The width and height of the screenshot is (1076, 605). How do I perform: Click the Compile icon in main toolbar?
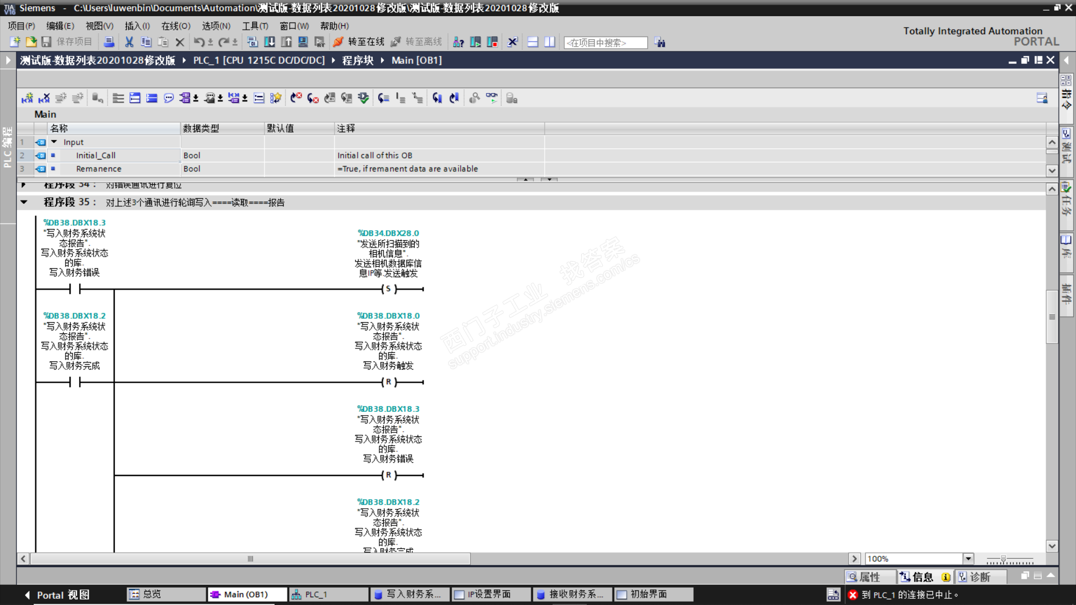click(x=253, y=42)
